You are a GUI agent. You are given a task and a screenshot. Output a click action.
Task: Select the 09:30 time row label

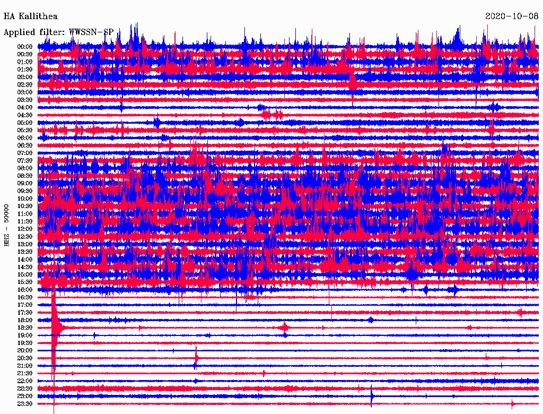(25, 191)
